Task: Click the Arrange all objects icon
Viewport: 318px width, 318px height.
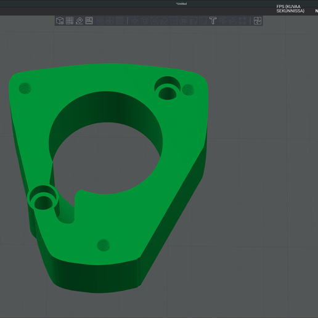Action: (x=89, y=21)
